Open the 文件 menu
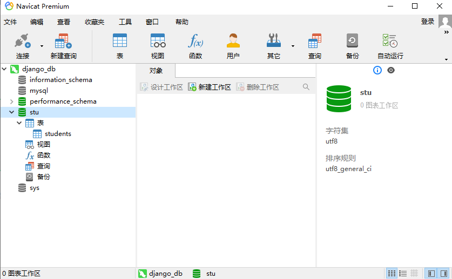Screen dimensions: 452x279 (x=10, y=22)
